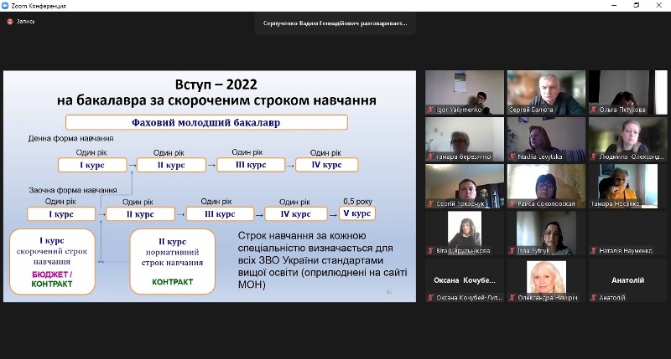The width and height of the screenshot is (671, 359).
Task: Click the нормативний строк навчання box
Action: coord(172,261)
